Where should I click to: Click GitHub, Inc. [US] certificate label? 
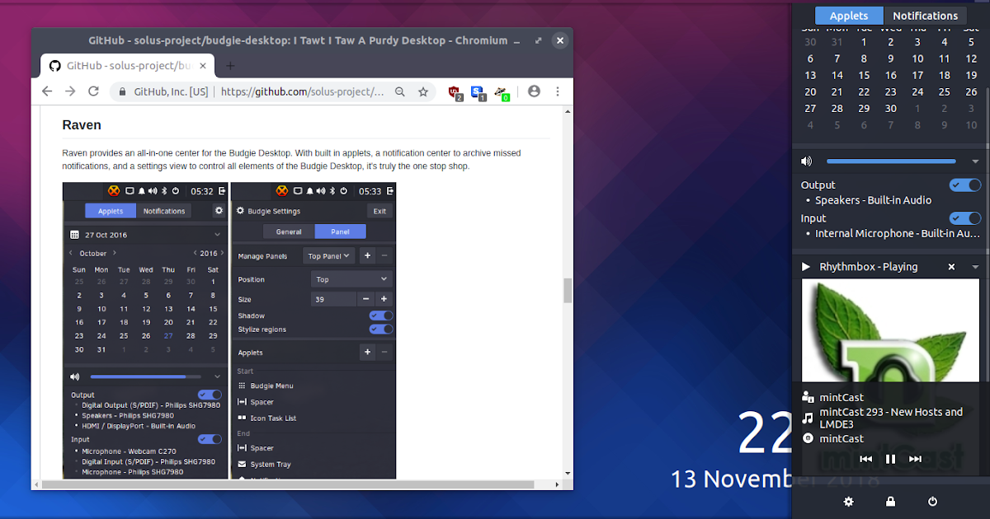(x=171, y=92)
